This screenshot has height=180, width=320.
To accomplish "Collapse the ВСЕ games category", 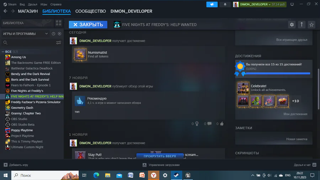I will coord(3,52).
